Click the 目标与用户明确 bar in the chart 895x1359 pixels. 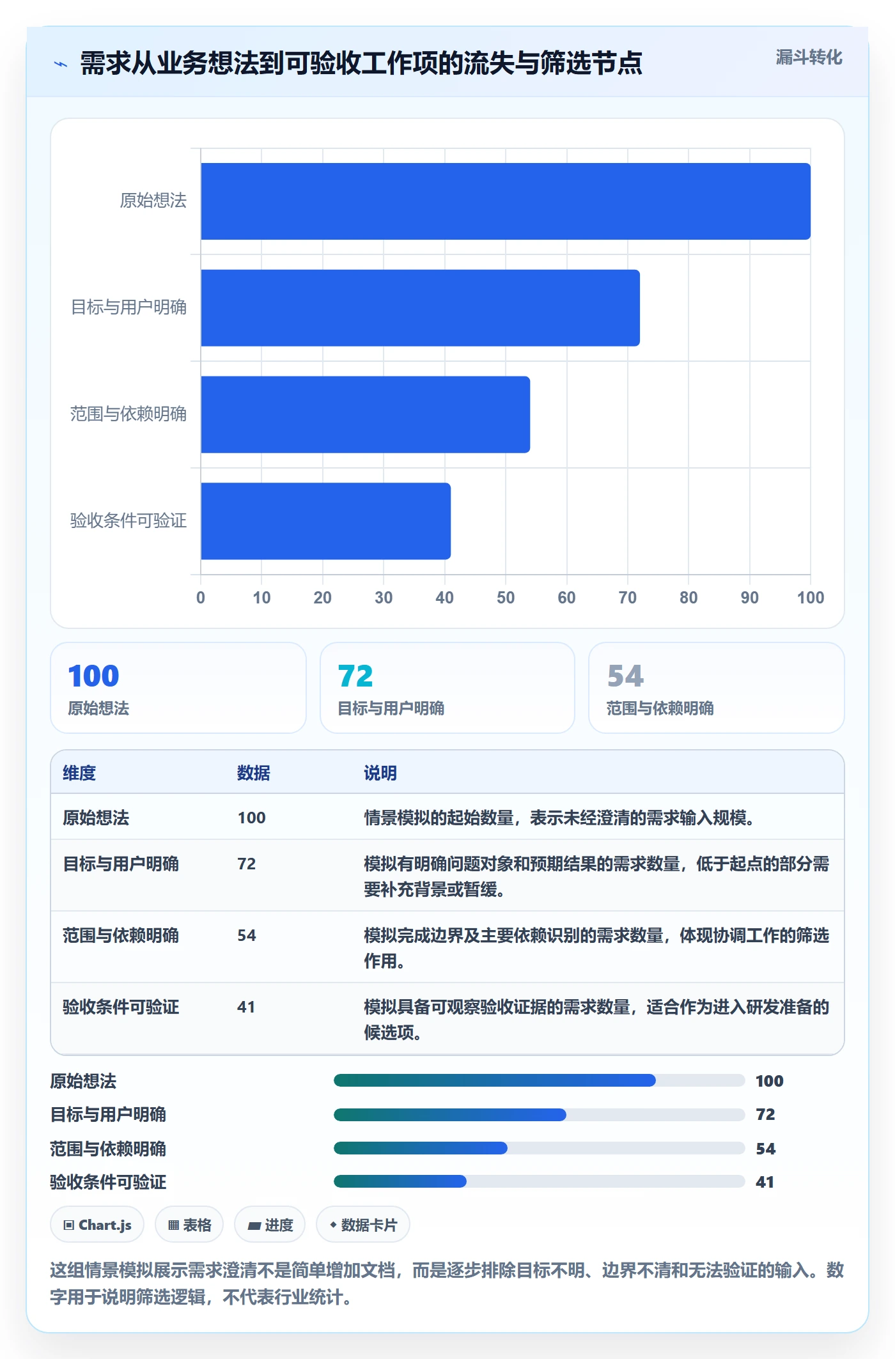tap(420, 308)
